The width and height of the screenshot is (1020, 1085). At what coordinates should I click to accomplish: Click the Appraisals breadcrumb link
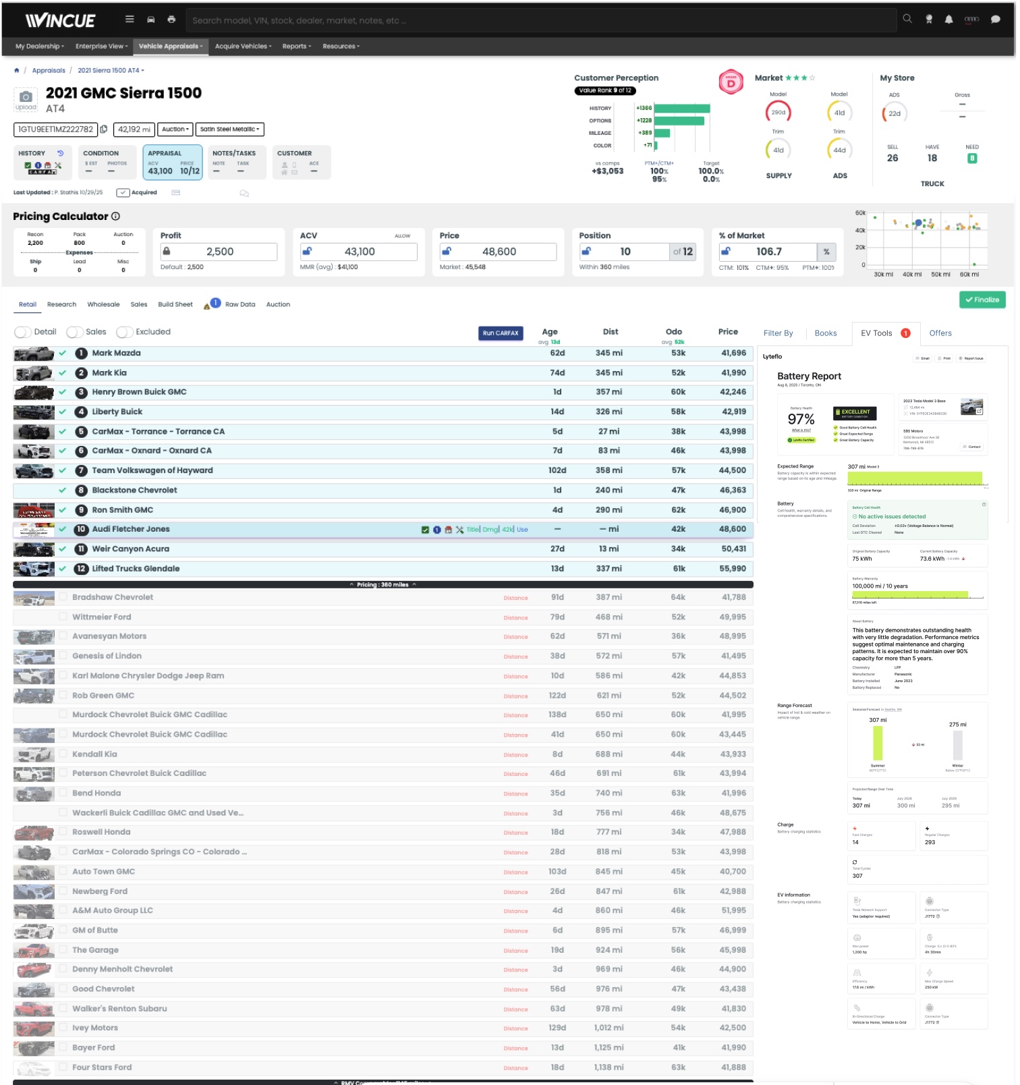pyautogui.click(x=49, y=70)
